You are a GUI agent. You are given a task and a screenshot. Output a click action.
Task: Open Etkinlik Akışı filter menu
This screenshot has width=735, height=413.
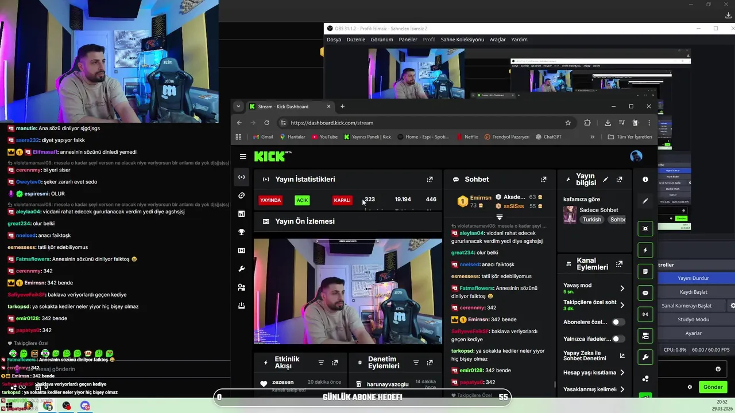(321, 363)
